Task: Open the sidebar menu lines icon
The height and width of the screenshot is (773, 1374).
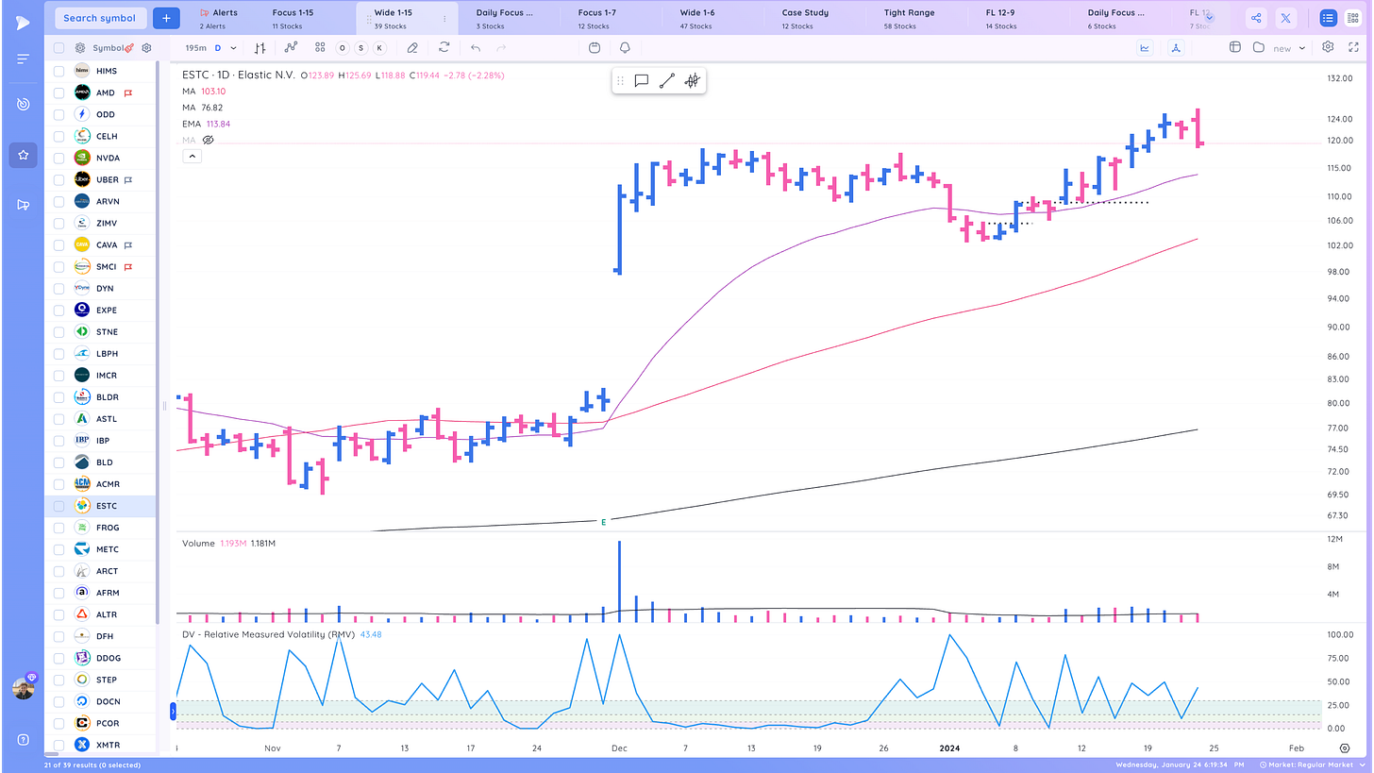Action: point(23,59)
